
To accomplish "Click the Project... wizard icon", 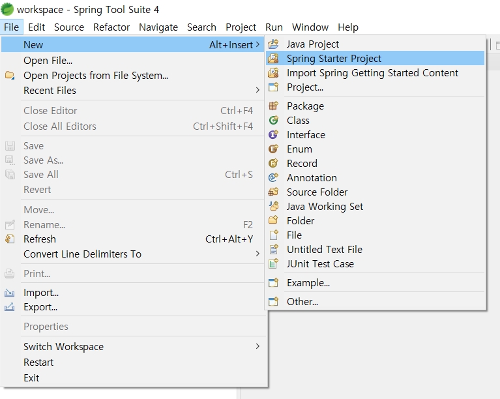I will coord(273,87).
